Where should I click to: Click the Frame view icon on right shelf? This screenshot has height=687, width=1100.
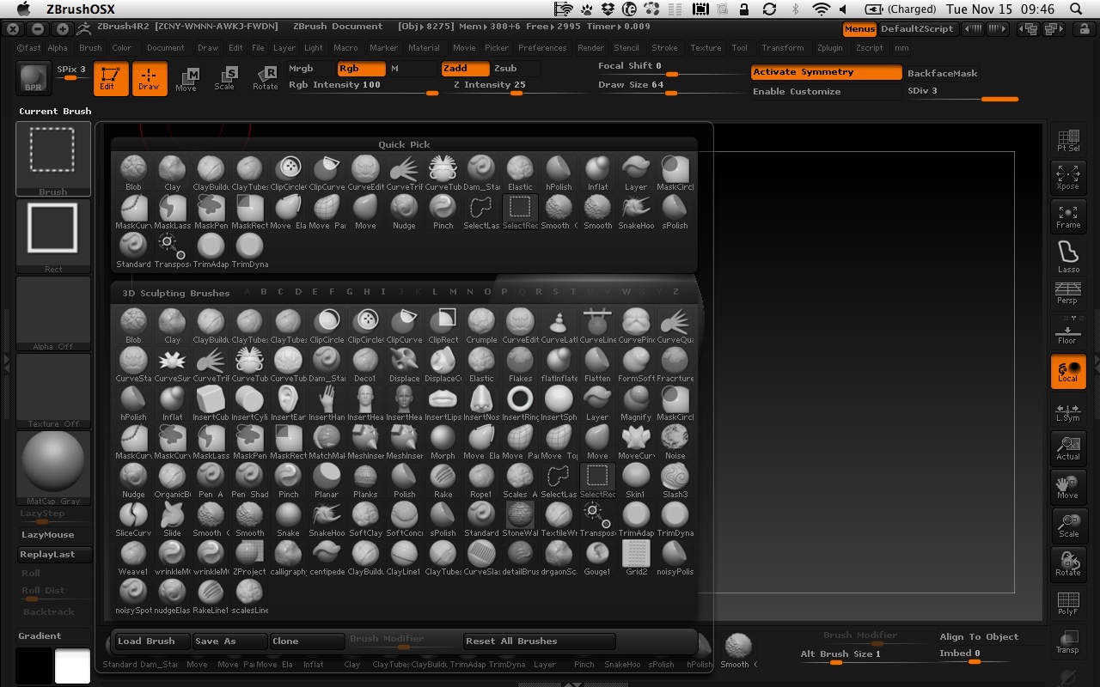(x=1068, y=216)
